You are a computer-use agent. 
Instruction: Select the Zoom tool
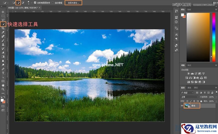3,89
